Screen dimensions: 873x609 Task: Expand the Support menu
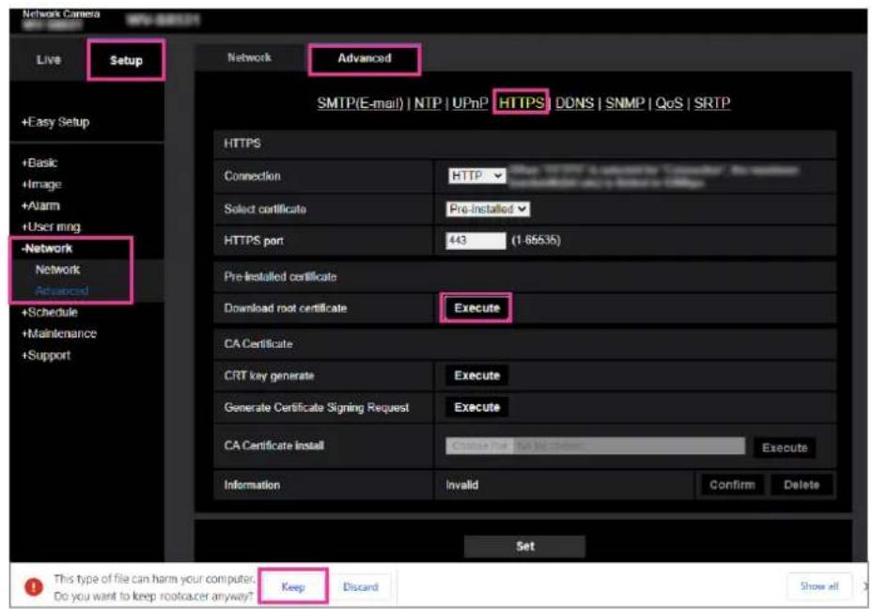tap(46, 355)
